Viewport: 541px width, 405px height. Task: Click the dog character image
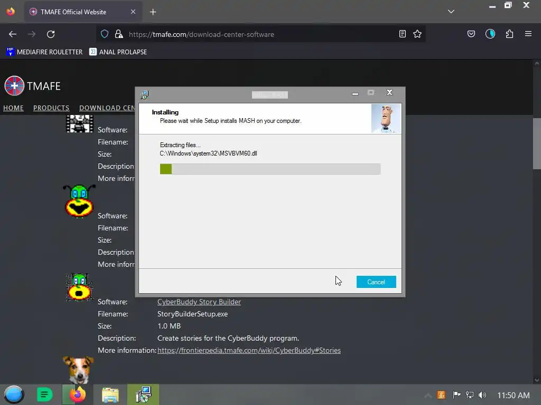click(78, 370)
